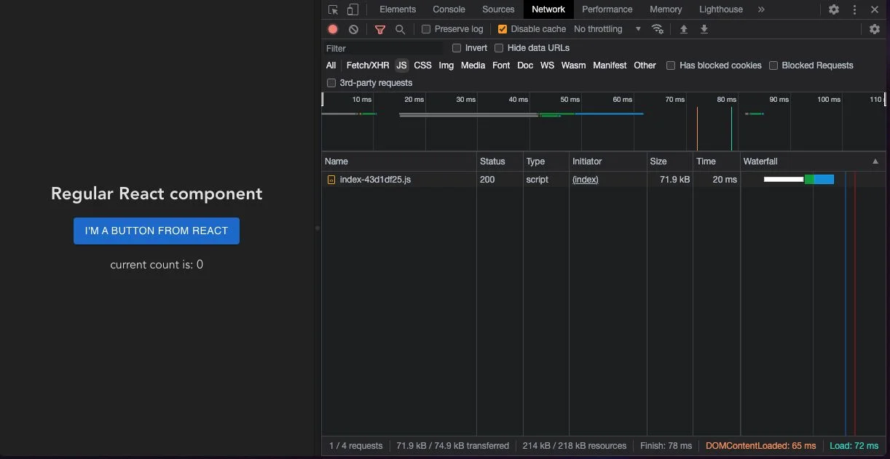The width and height of the screenshot is (890, 459).
Task: Click the DOMContentLoaded: 65 ms status
Action: (x=760, y=446)
